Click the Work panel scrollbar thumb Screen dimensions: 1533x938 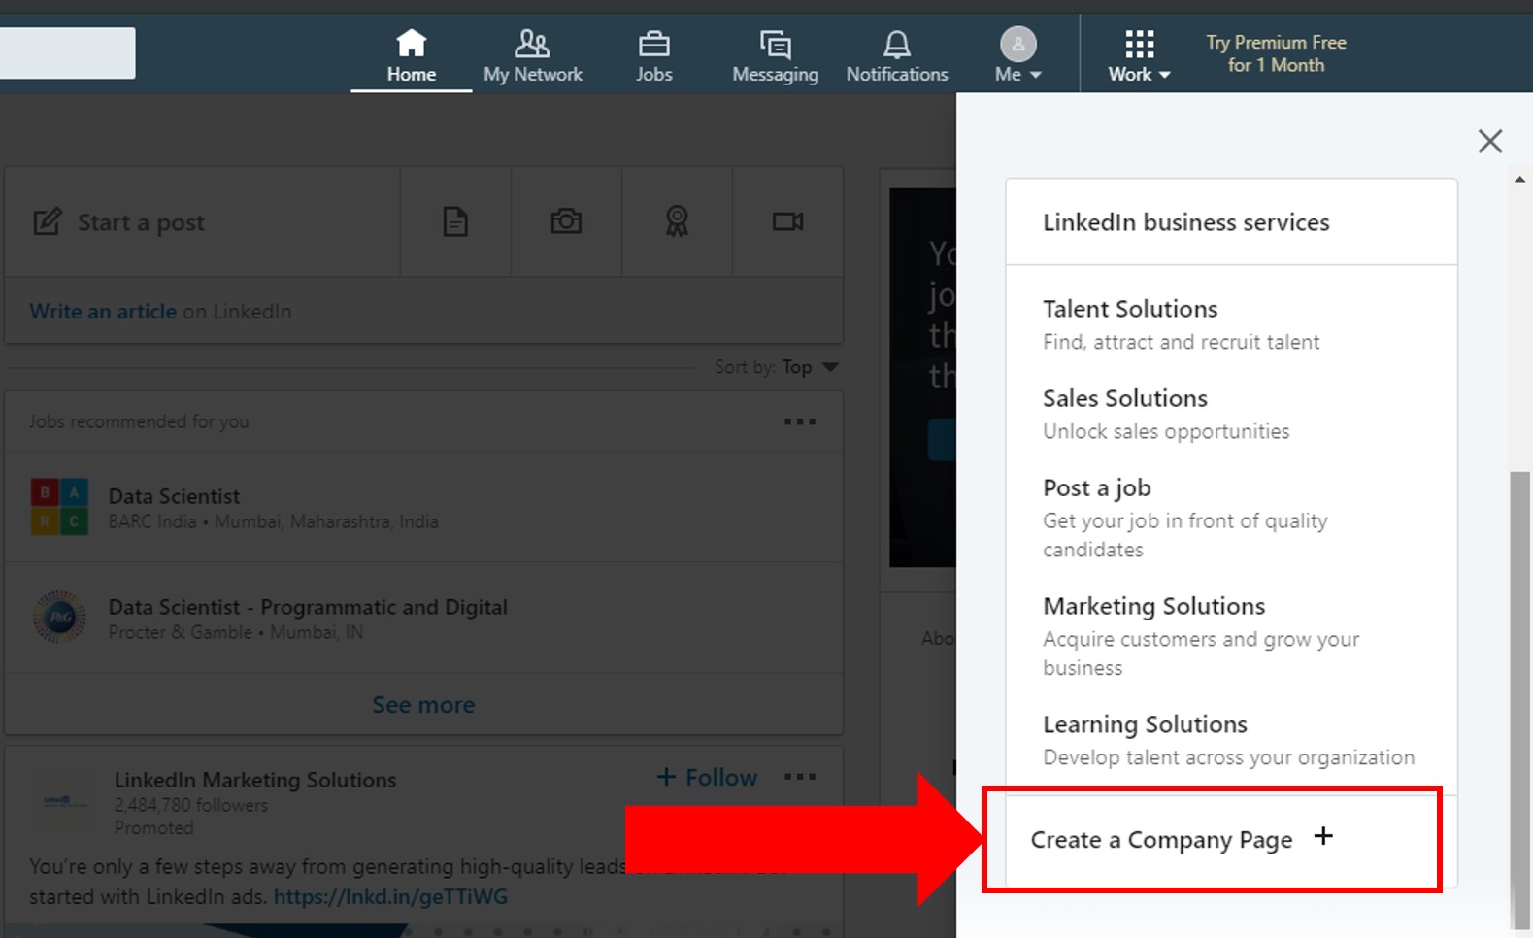[x=1519, y=699]
